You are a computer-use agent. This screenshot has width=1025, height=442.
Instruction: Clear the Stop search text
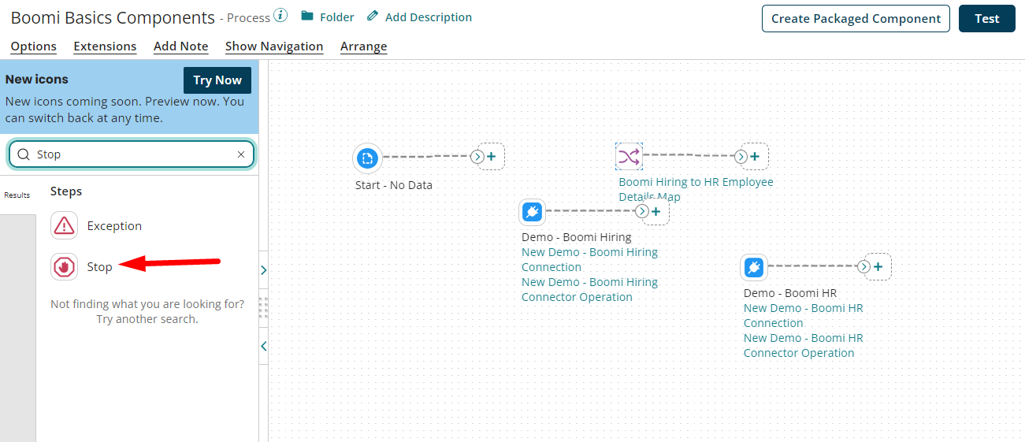241,154
